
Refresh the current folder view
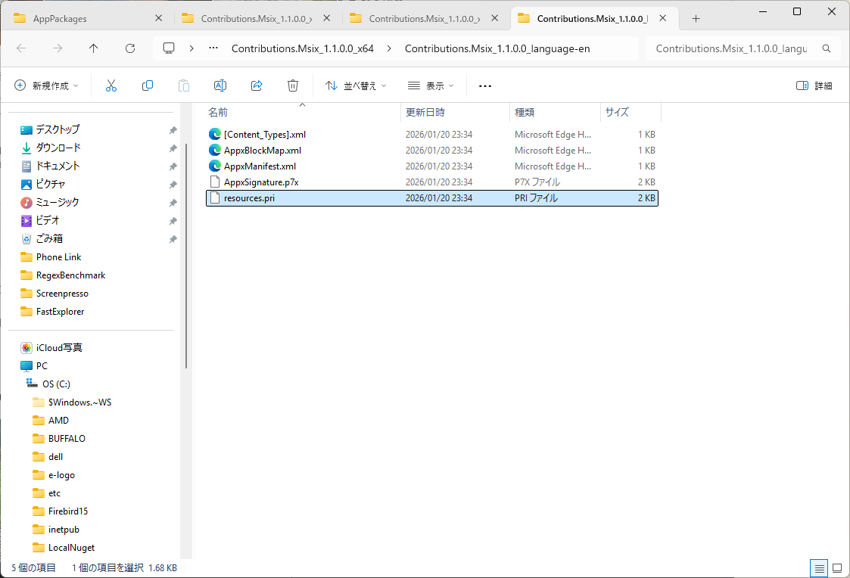(130, 48)
